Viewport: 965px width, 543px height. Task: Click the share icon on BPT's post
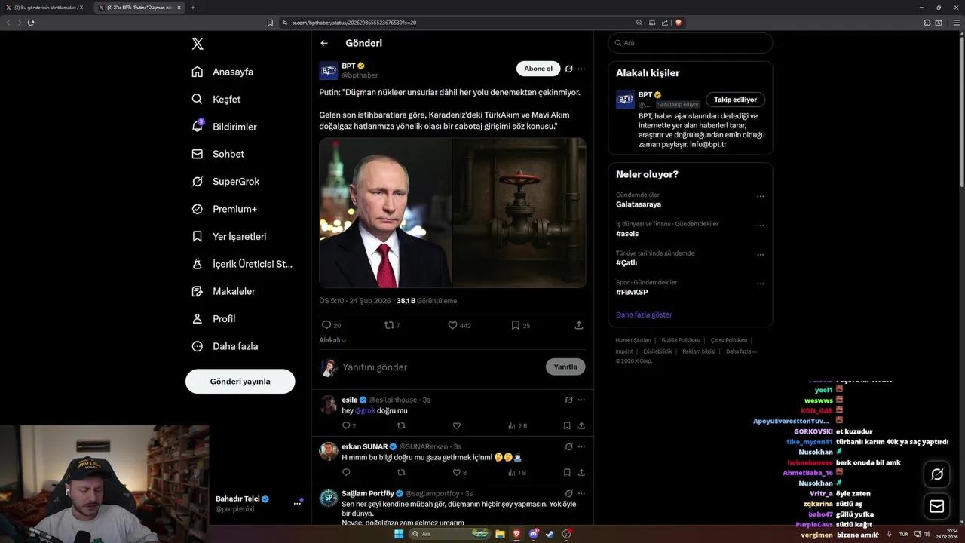(579, 325)
